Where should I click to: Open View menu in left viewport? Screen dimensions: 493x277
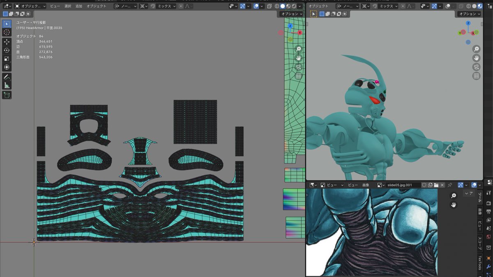55,6
